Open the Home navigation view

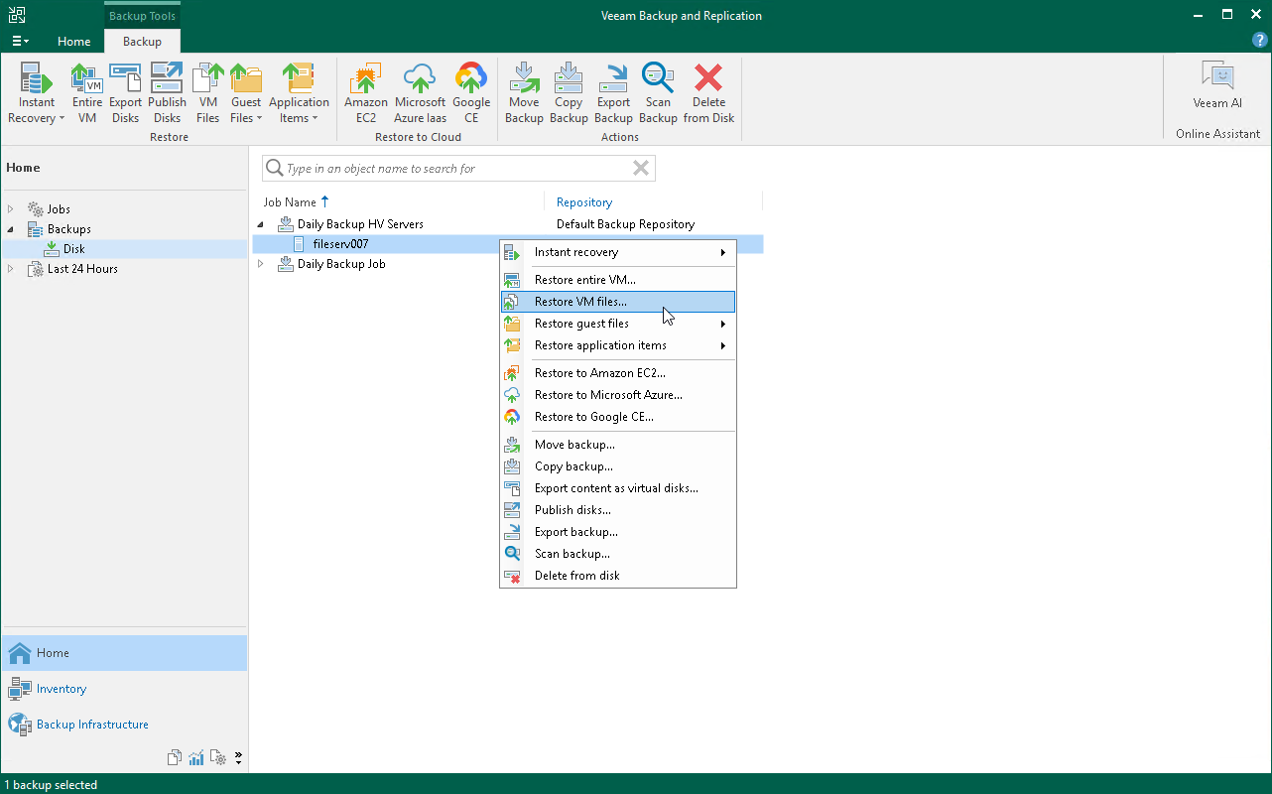pyautogui.click(x=124, y=653)
